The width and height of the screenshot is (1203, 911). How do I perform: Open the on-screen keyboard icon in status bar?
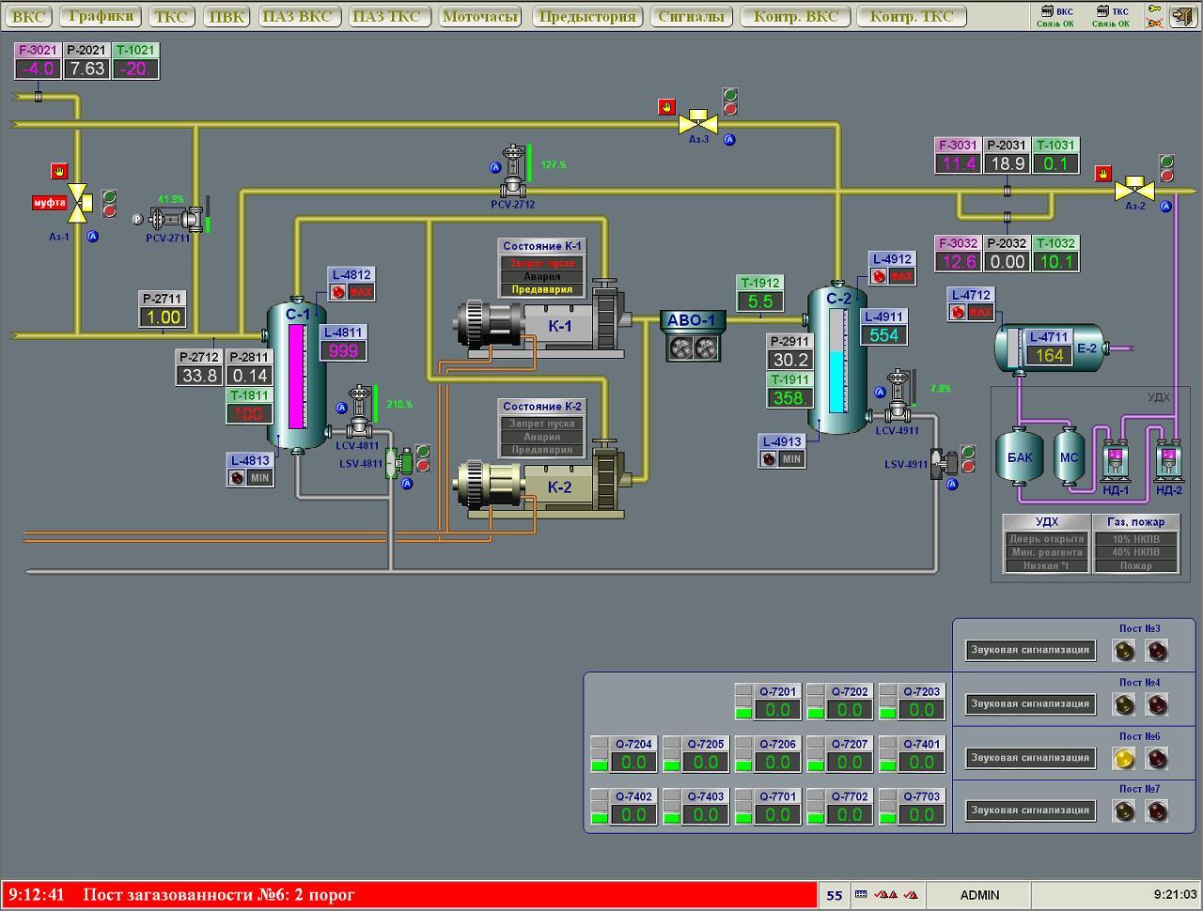coord(861,895)
